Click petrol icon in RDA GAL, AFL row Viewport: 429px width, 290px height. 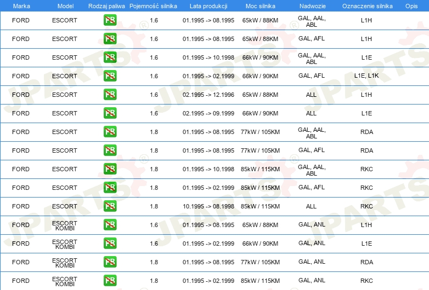(110, 150)
